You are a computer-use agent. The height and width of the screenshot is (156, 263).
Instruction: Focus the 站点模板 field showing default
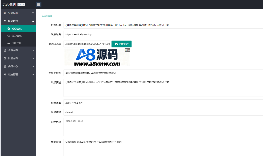(x=163, y=112)
